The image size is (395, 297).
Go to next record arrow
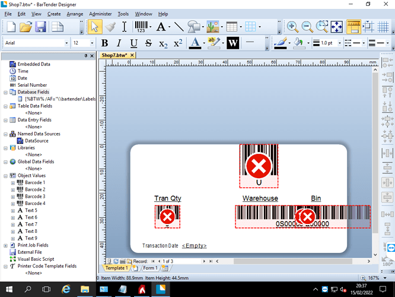[x=204, y=261]
